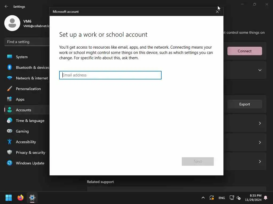Open Windows Update settings
Viewport: 273px width, 204px height.
point(27,163)
